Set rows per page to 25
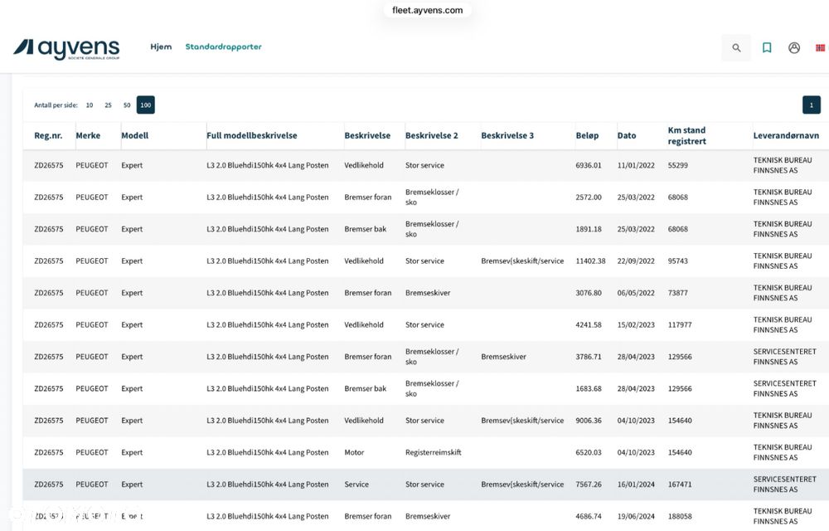 tap(108, 105)
